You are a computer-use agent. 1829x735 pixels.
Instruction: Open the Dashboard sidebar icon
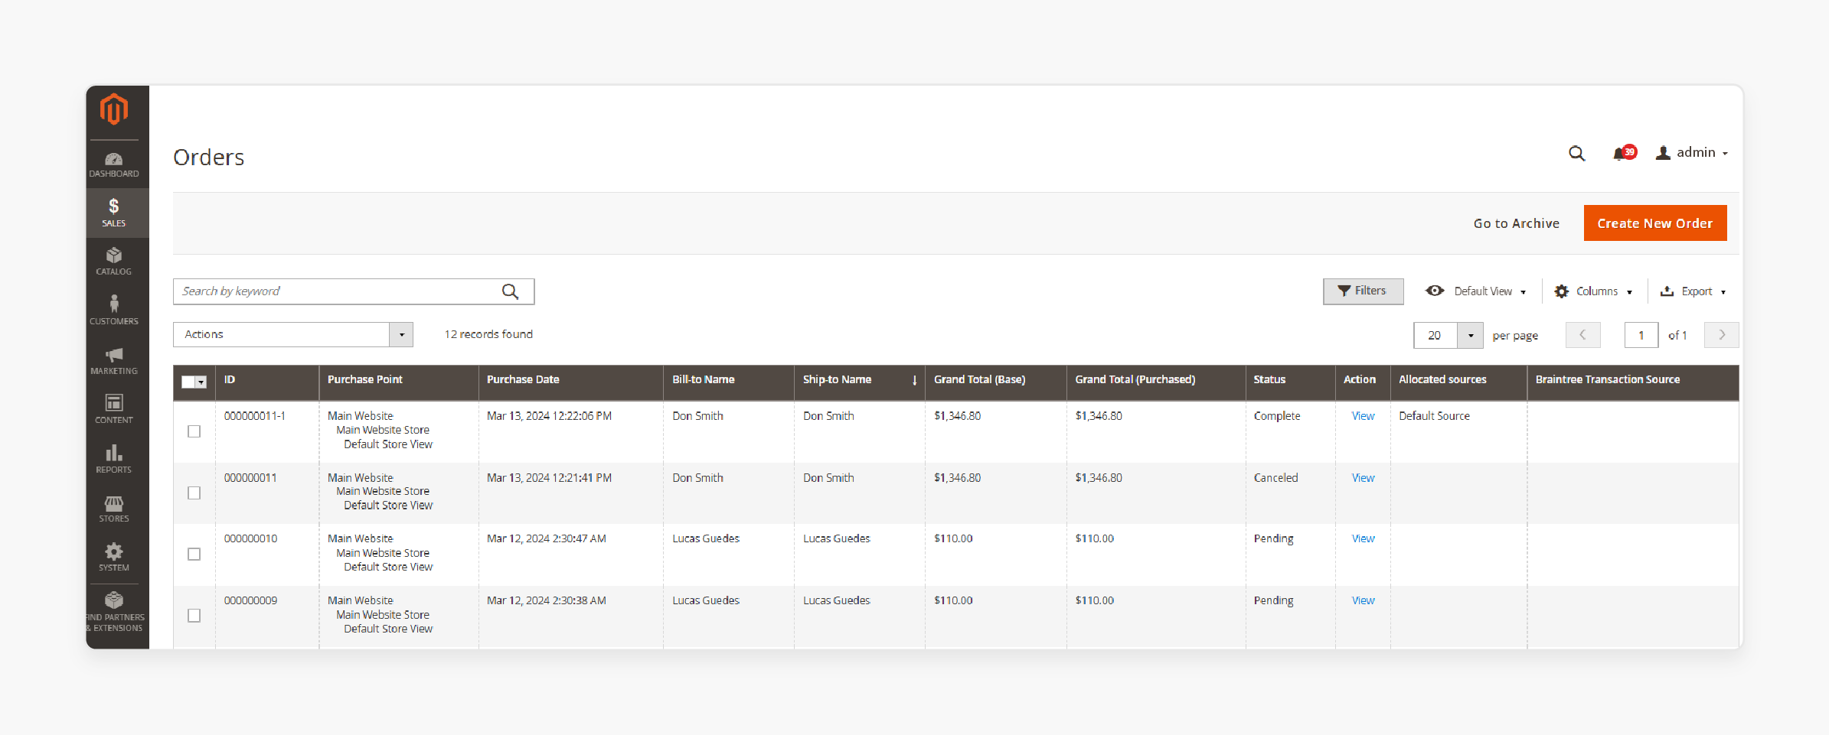tap(113, 164)
